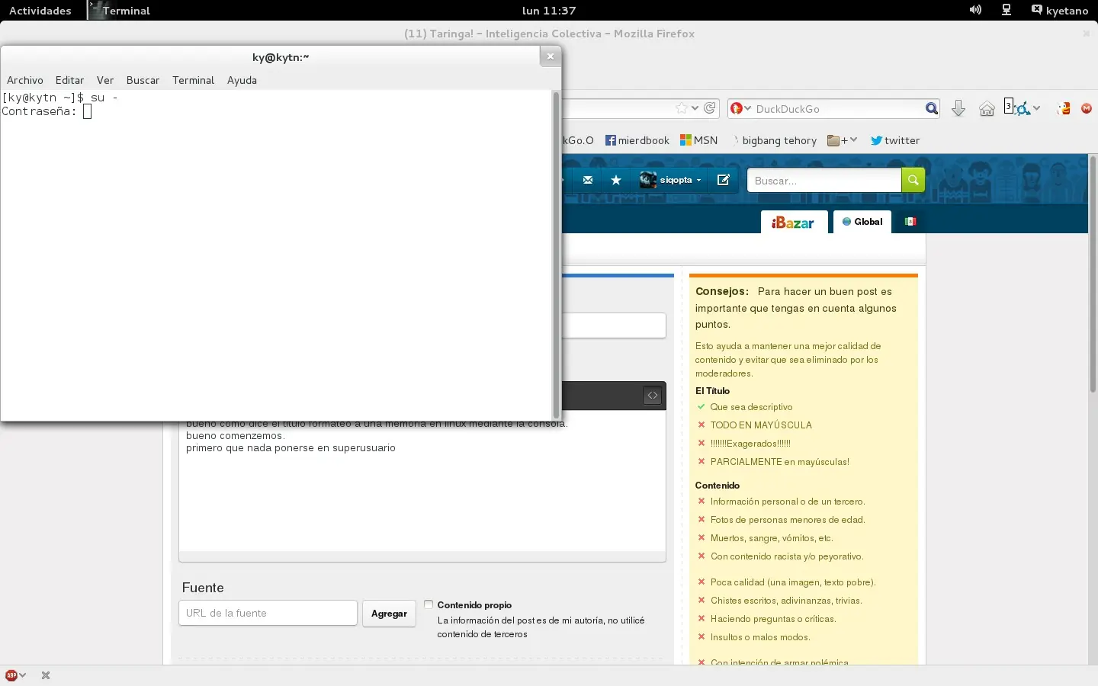Click the Ghostery-style tracker counter icon
The image size is (1098, 686).
point(1017,107)
